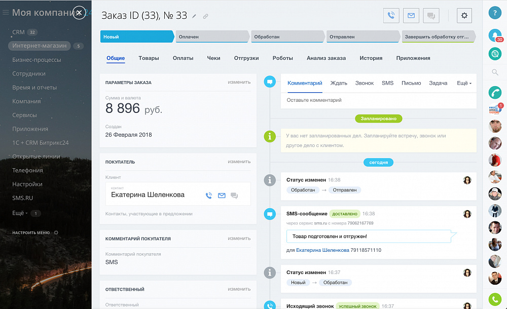This screenshot has height=309, width=507.
Task: Click the call button in header
Action: 391,15
